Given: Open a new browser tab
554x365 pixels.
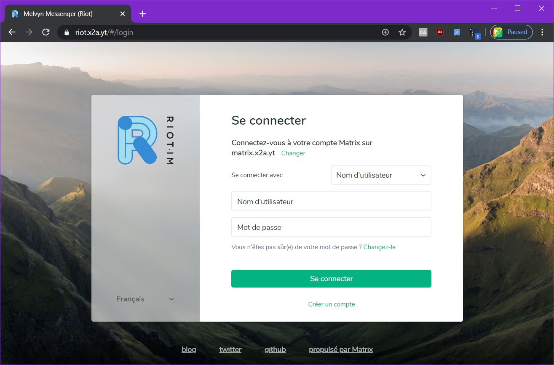Looking at the screenshot, I should (x=142, y=14).
